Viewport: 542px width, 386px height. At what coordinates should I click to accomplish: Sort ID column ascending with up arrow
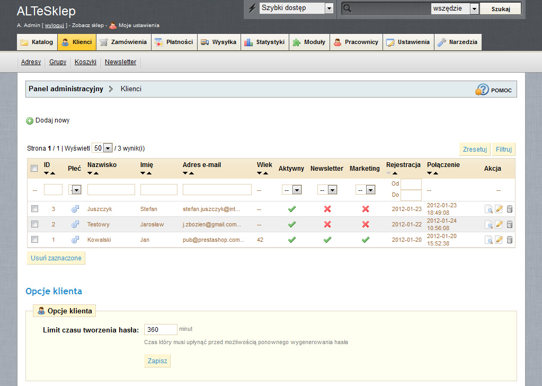52,173
